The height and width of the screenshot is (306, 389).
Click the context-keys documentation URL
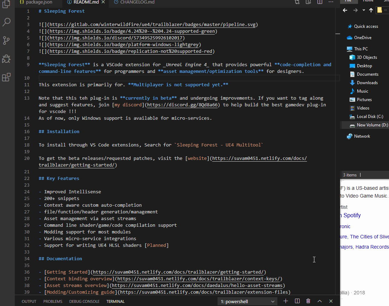(x=199, y=279)
